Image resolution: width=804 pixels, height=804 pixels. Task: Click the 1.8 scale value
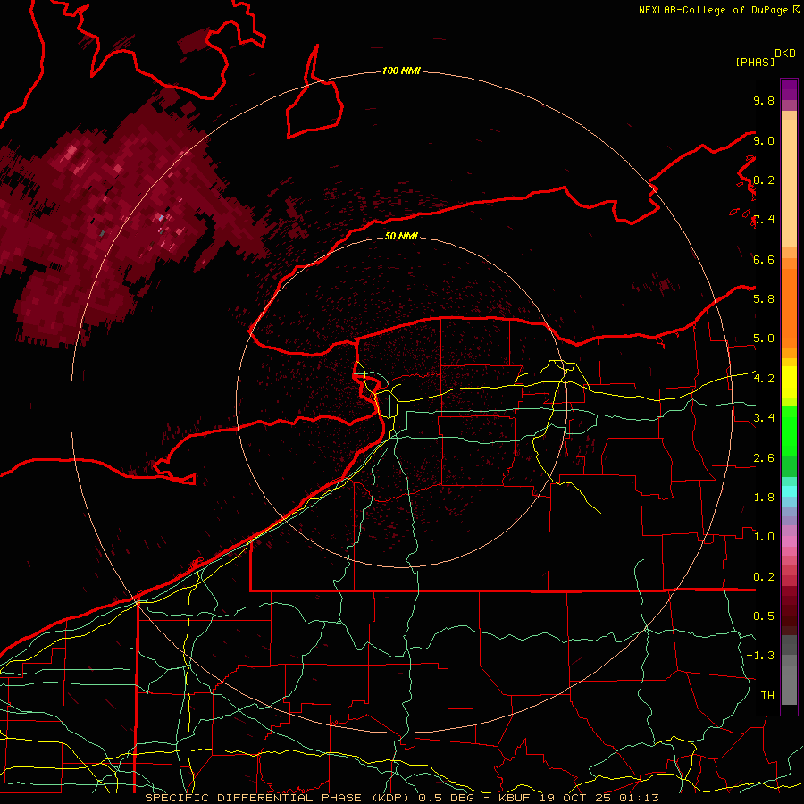[x=764, y=497]
